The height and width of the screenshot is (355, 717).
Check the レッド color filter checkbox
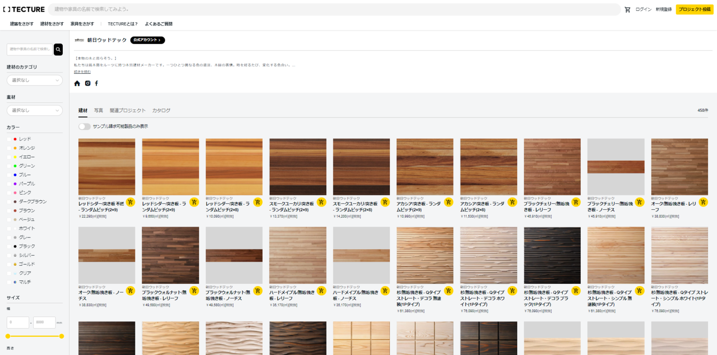point(9,139)
